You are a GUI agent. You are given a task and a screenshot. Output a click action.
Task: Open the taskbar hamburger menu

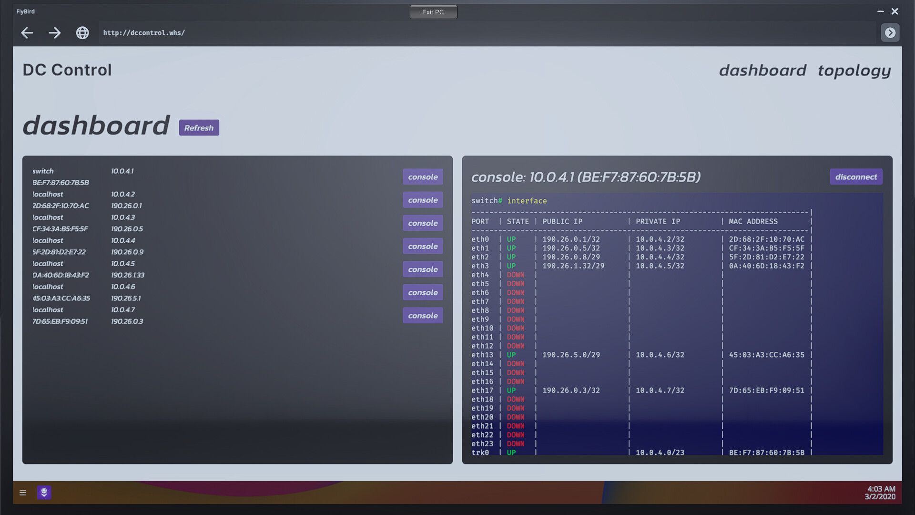pos(22,493)
